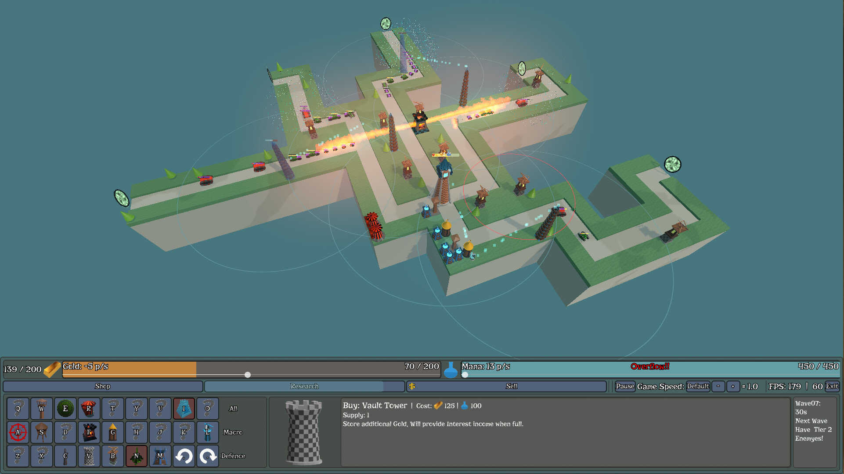The image size is (844, 474).
Task: Select the dark forge tower on F slot
Action: tap(89, 432)
